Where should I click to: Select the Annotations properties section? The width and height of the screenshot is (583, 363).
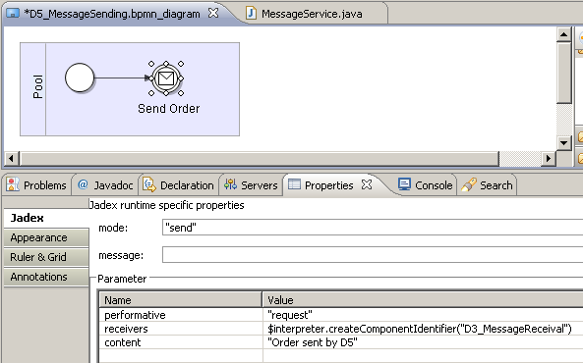point(46,277)
